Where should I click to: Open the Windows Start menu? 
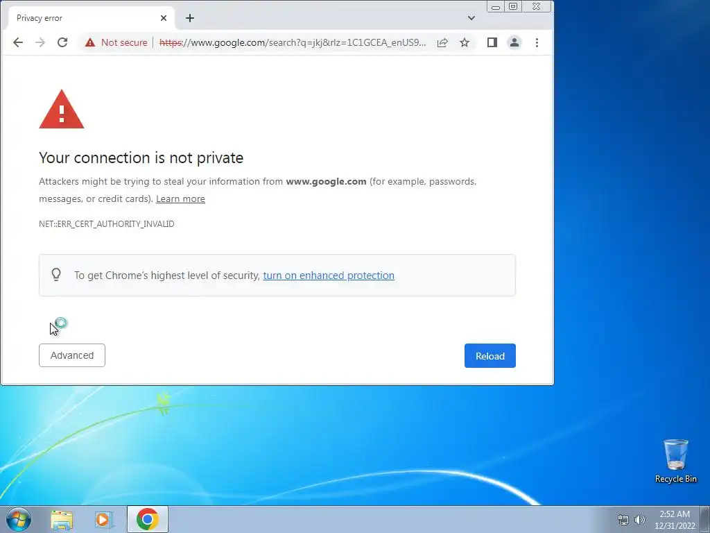19,519
